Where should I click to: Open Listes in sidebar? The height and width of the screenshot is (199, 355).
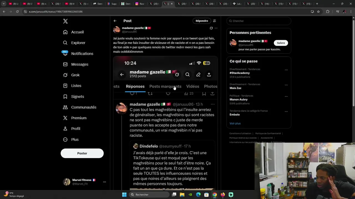point(72,86)
